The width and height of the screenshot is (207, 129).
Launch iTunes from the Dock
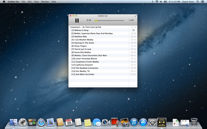pyautogui.click(x=134, y=122)
